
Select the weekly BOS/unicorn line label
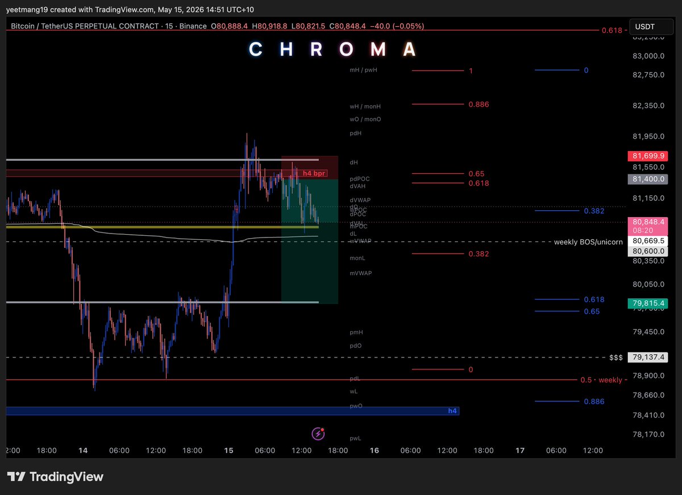pos(588,242)
